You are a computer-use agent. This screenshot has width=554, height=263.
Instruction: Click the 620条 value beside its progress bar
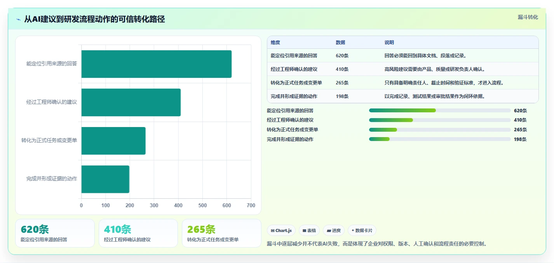pos(520,110)
